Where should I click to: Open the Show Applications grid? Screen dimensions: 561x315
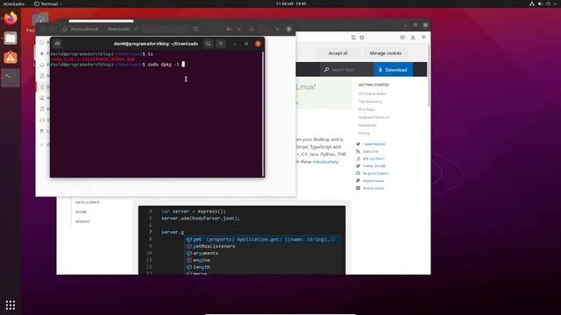[x=11, y=305]
